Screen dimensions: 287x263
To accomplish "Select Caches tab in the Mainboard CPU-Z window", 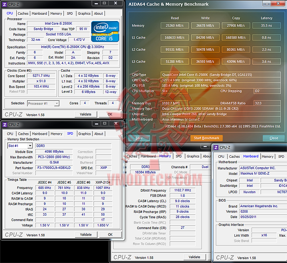I will [234, 157].
